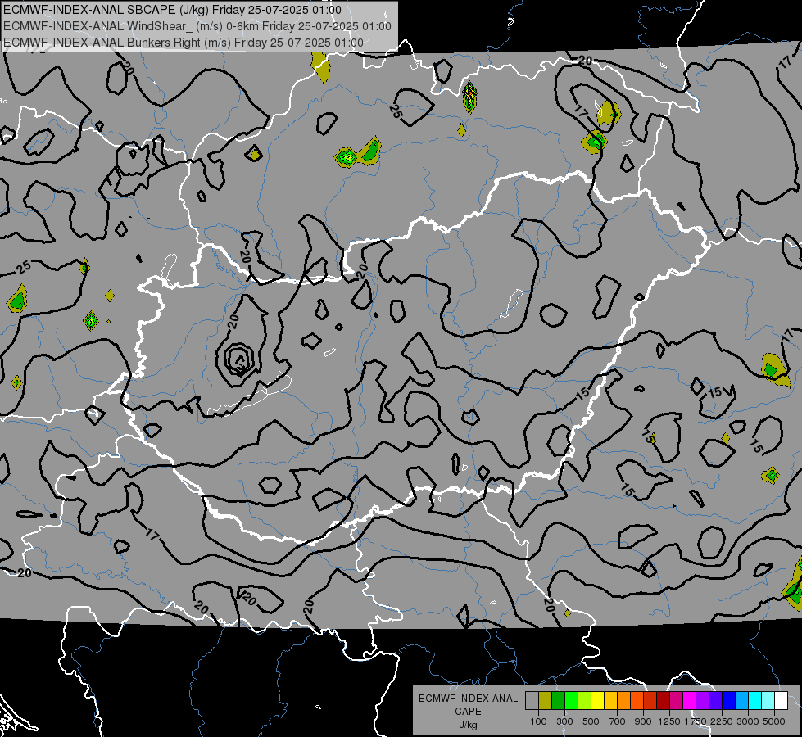Click the WindShear 0-6km header line
The width and height of the screenshot is (802, 737).
click(197, 26)
